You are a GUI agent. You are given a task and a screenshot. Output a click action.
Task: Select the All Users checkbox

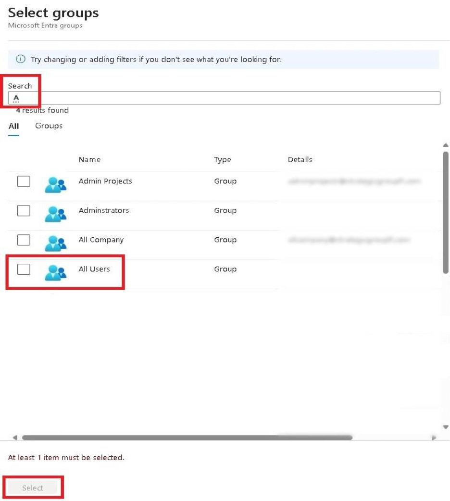(x=23, y=270)
